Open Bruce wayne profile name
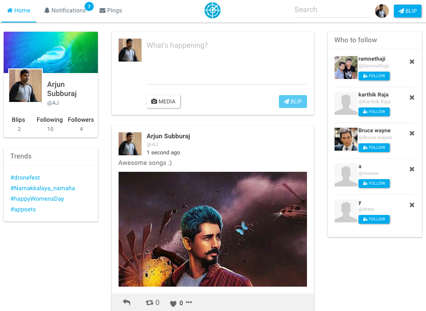 375,130
